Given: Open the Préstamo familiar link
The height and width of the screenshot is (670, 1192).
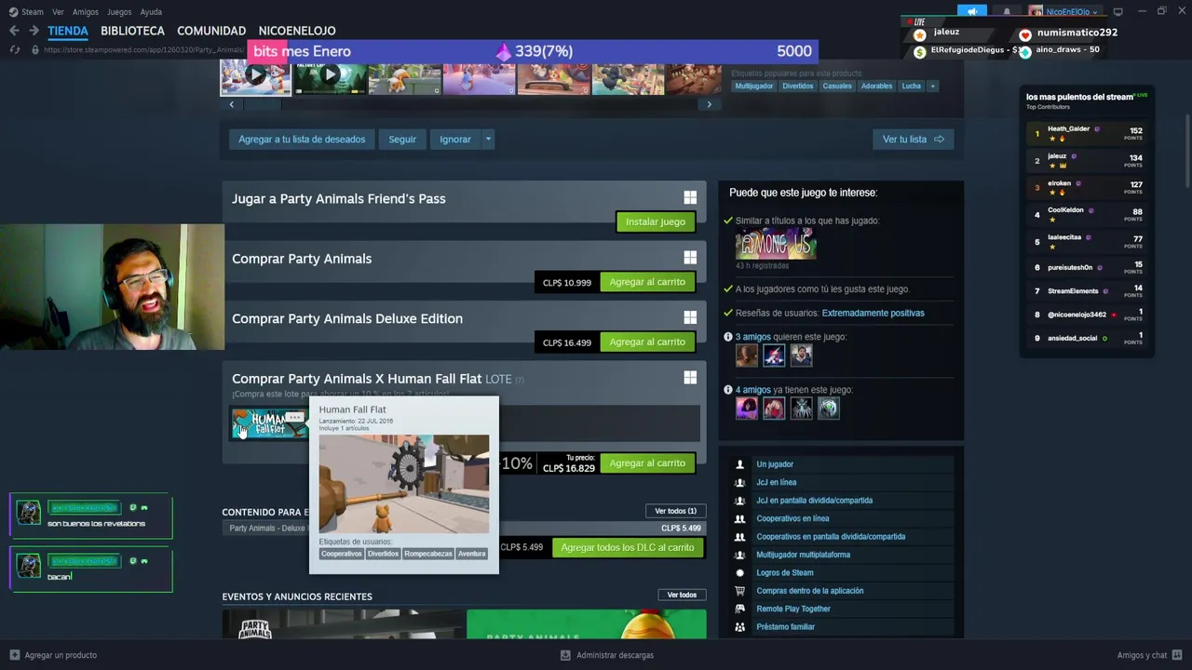Looking at the screenshot, I should coord(785,627).
